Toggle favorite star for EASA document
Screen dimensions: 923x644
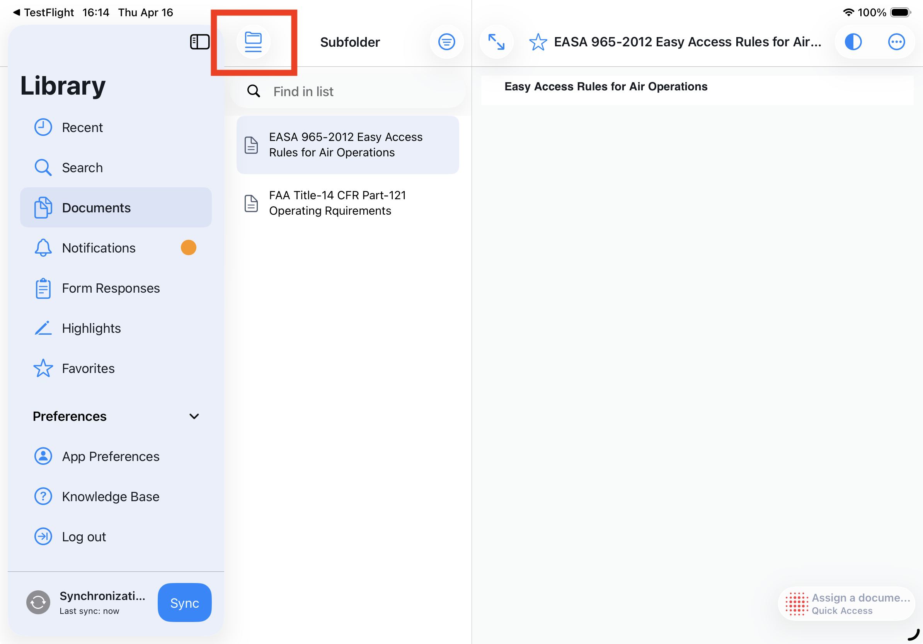tap(538, 42)
